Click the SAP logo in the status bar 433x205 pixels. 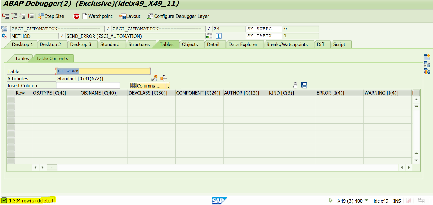(x=220, y=201)
